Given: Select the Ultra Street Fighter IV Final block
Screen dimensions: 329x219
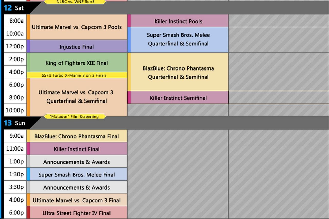Looking at the screenshot, I should [77, 213].
